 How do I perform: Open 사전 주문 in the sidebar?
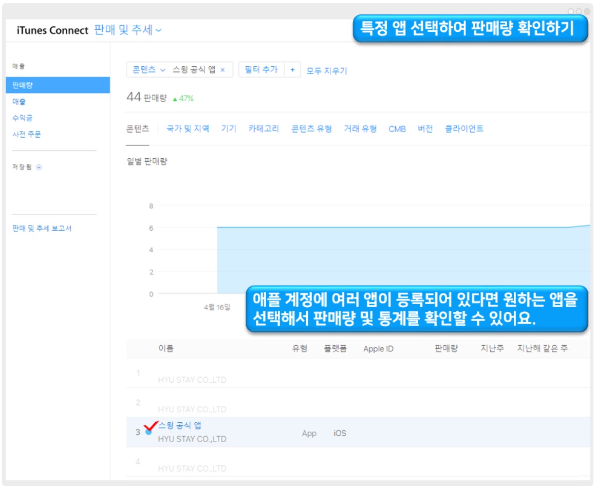click(27, 134)
